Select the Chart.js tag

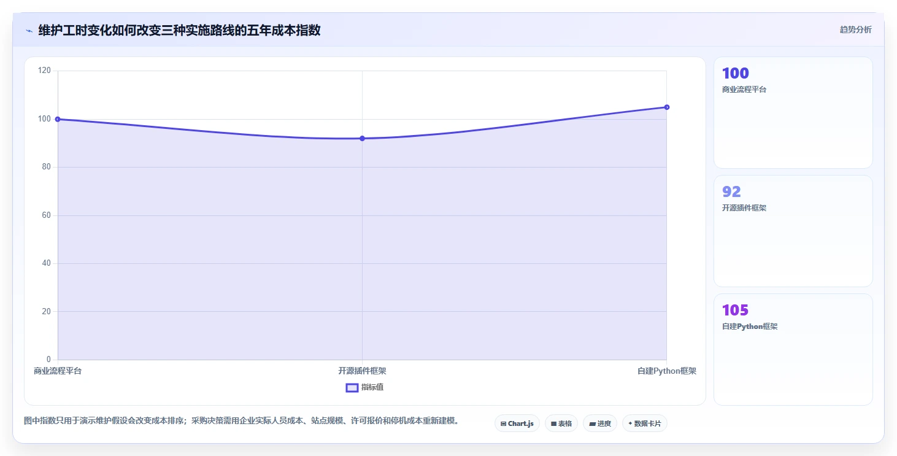(517, 423)
